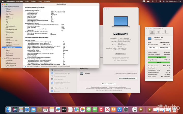Open Photos app in the Dock
183x114 pixels.
tap(83, 110)
